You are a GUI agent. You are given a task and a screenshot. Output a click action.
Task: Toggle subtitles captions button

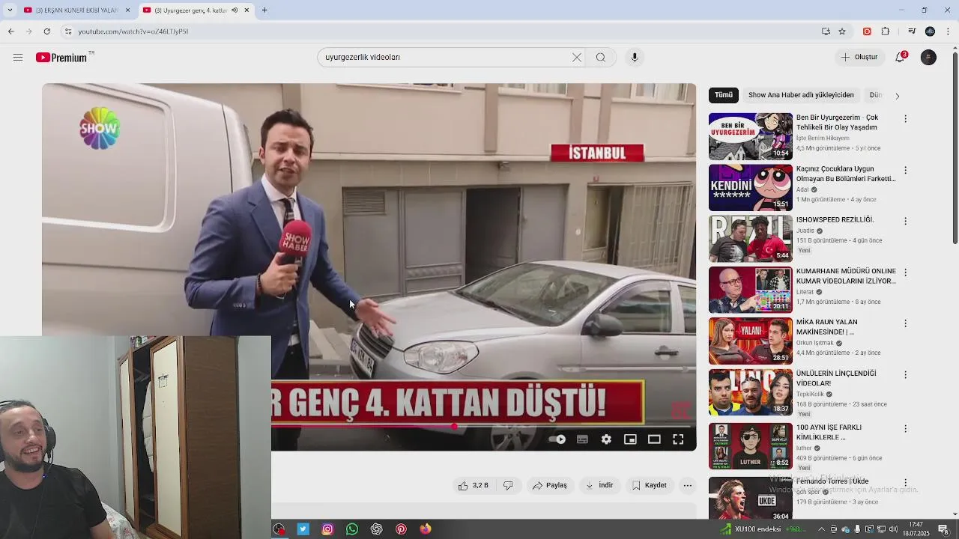coord(582,439)
